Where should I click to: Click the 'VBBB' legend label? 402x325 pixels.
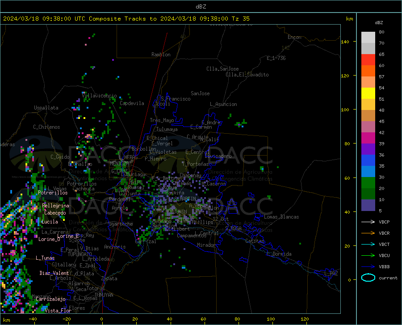click(384, 267)
